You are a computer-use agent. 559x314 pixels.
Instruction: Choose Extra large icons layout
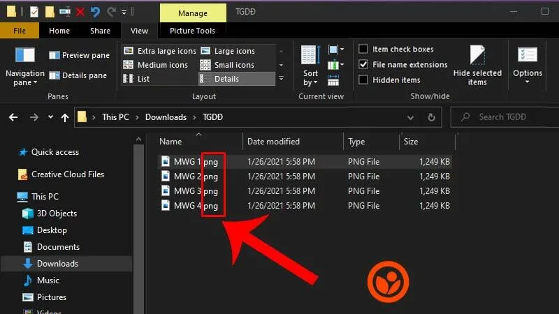[160, 51]
